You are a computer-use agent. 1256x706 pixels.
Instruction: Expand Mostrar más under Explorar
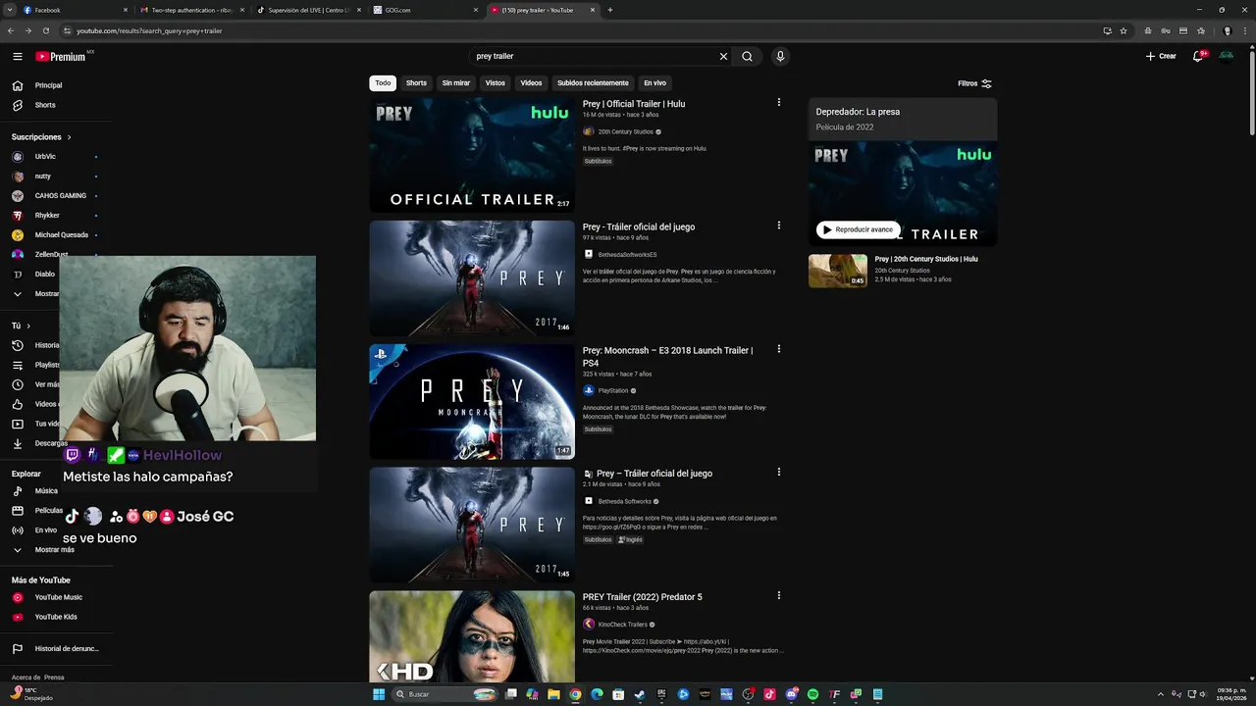coord(54,550)
